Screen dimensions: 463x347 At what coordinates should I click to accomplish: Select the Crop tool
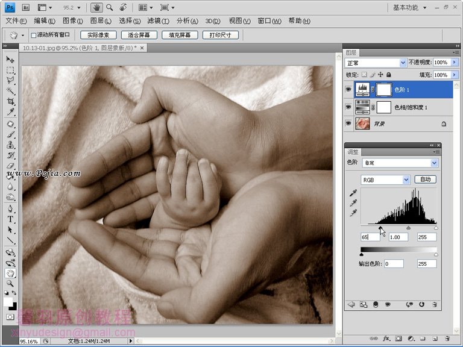(10, 102)
